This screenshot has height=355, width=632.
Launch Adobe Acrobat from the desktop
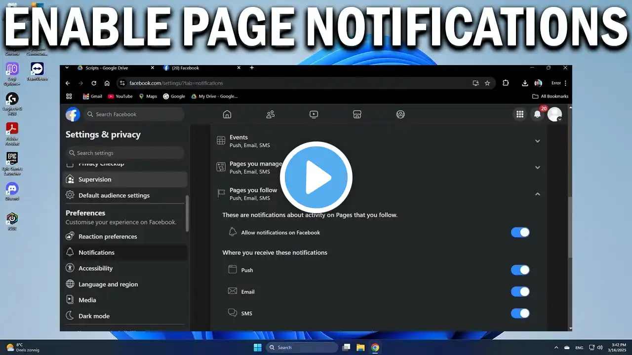point(12,134)
